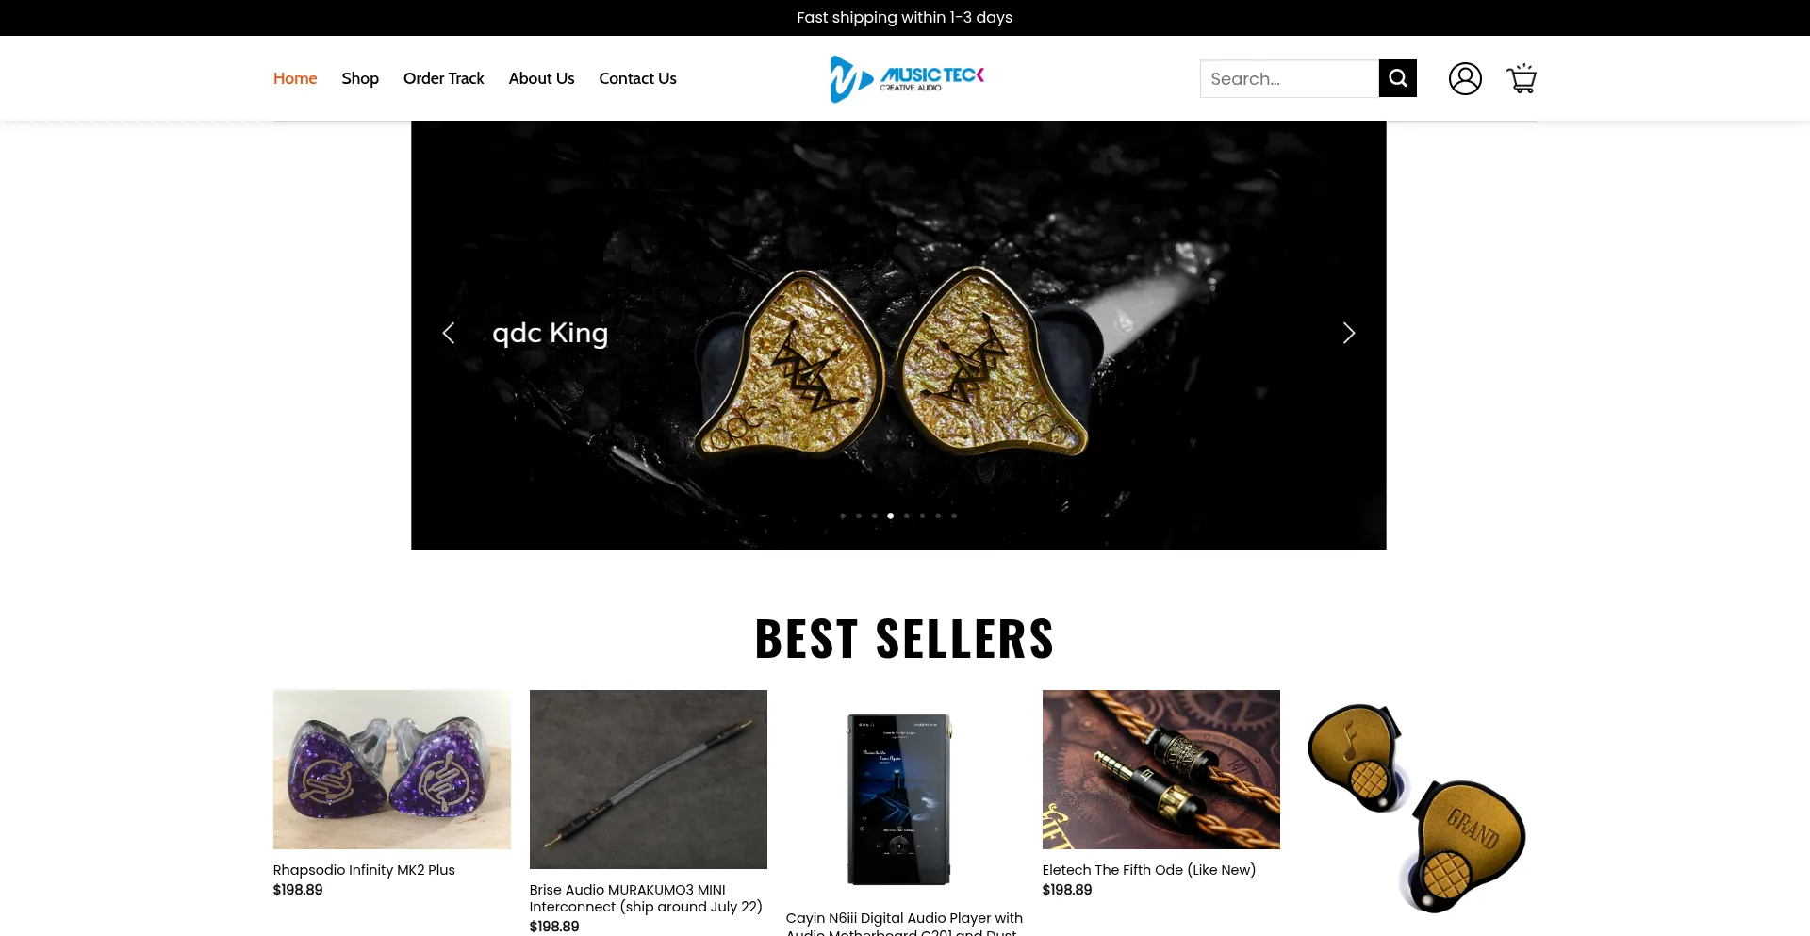Open Eletech The Fifth Ode product link
The height and width of the screenshot is (936, 1810).
click(x=1149, y=870)
